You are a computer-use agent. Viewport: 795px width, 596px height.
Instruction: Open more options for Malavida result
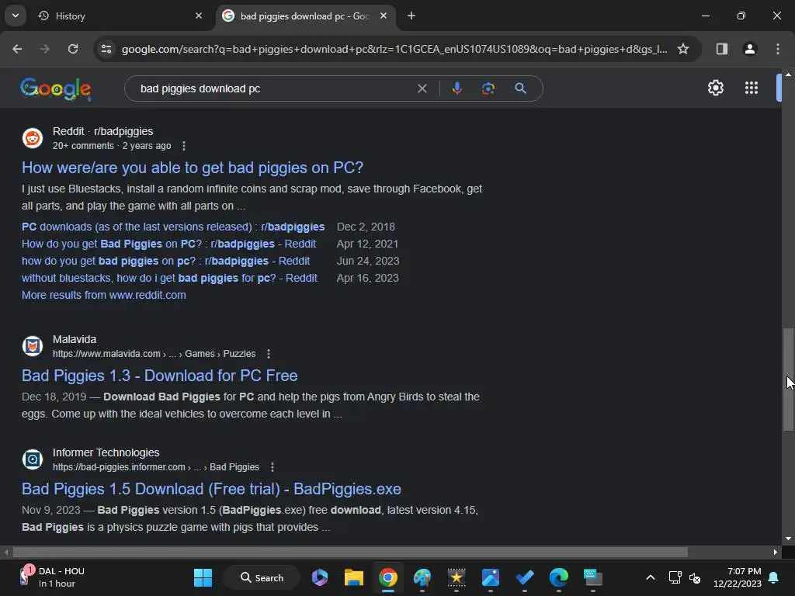coord(268,354)
